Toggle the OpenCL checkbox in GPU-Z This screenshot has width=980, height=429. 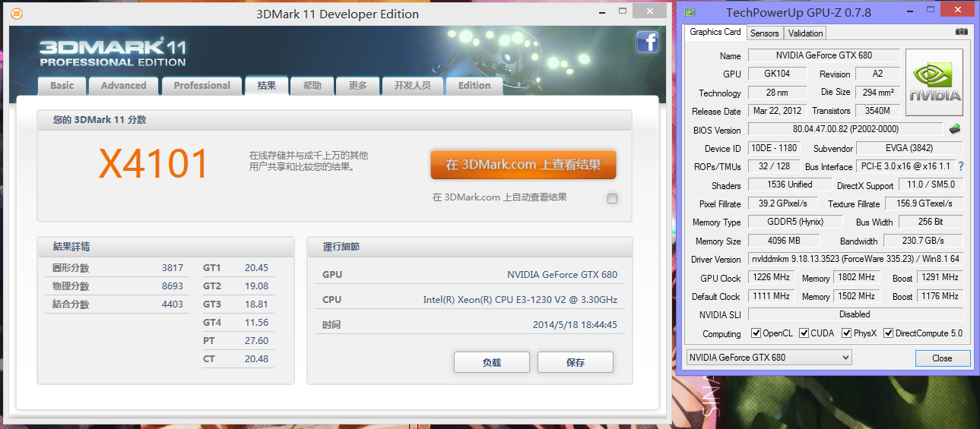pos(756,333)
